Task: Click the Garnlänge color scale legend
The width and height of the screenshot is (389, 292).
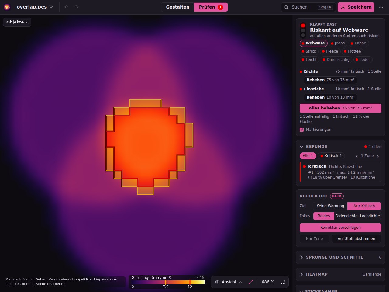Action: (168, 282)
